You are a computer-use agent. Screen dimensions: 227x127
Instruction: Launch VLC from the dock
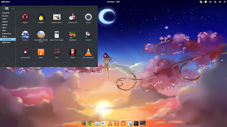point(110,123)
